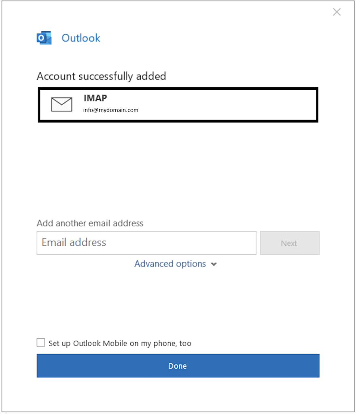Image resolution: width=356 pixels, height=414 pixels.
Task: Click the envelope icon beside IMAP
Action: click(x=61, y=104)
